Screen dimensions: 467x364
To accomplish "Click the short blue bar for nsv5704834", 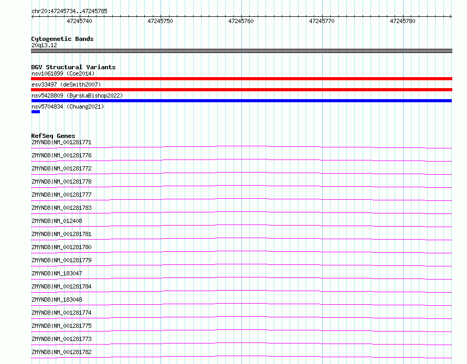I will tap(36, 112).
